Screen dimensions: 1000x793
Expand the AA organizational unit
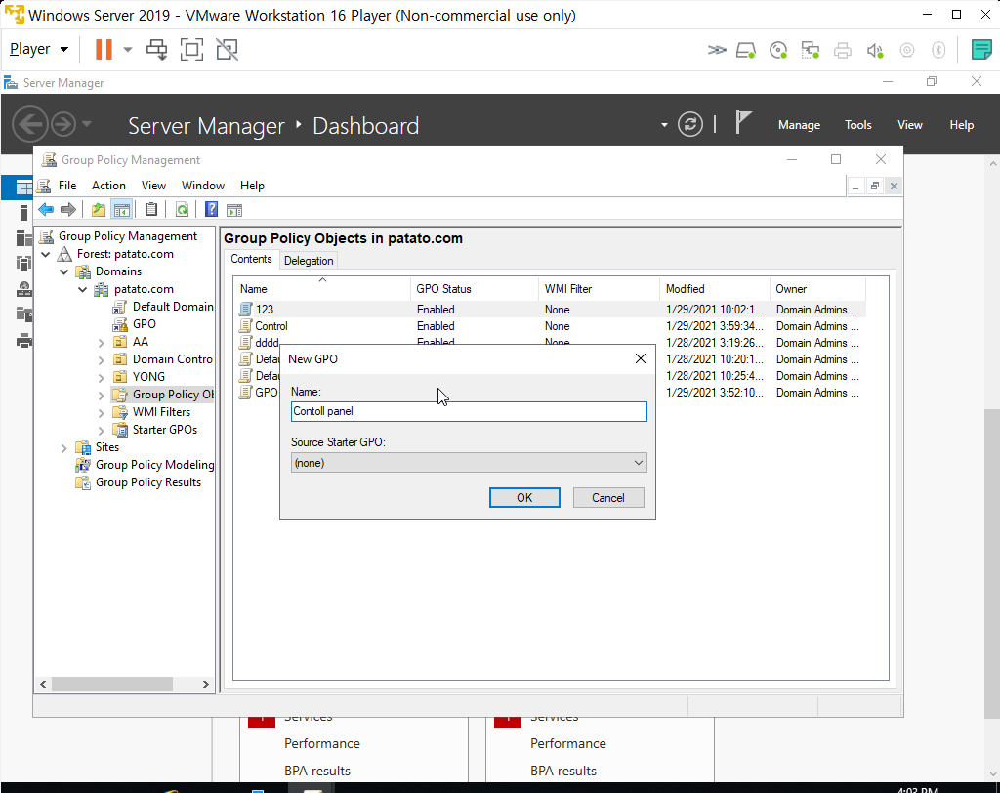coord(101,343)
